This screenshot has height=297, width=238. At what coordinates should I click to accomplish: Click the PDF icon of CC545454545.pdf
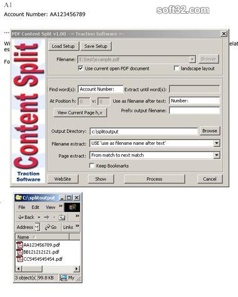[x=20, y=259]
